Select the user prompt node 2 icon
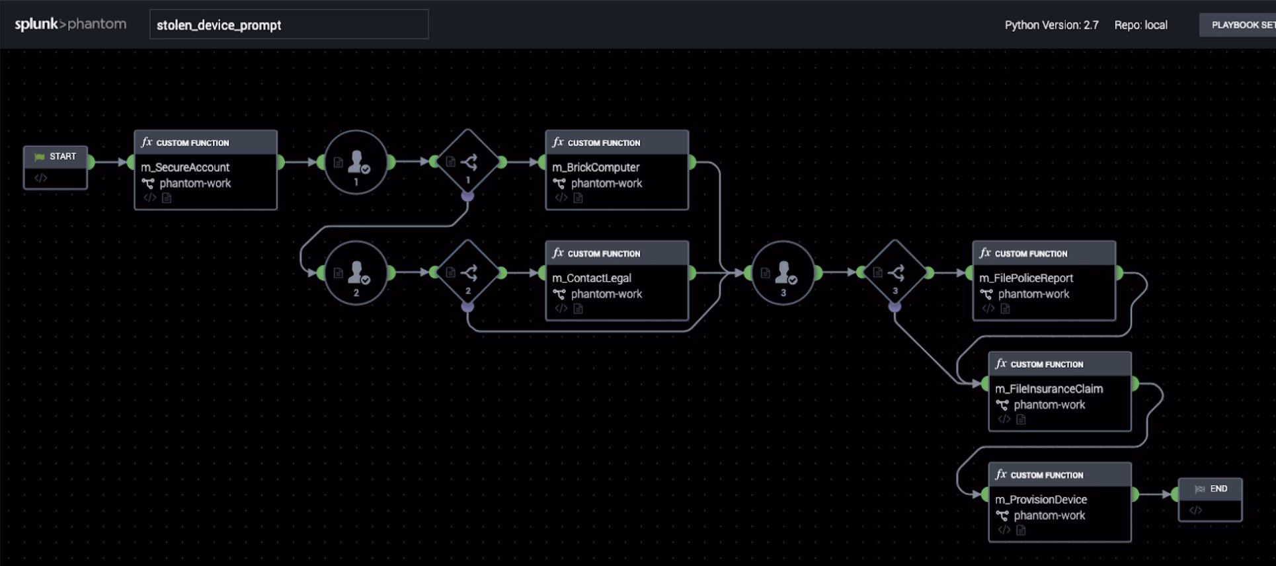This screenshot has width=1276, height=566. pyautogui.click(x=356, y=272)
